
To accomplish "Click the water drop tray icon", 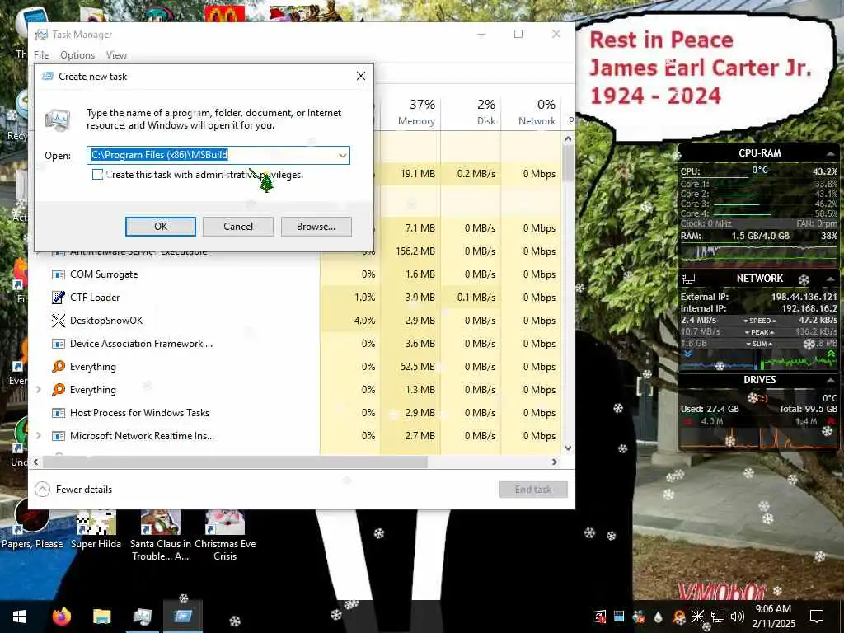I will tap(658, 617).
